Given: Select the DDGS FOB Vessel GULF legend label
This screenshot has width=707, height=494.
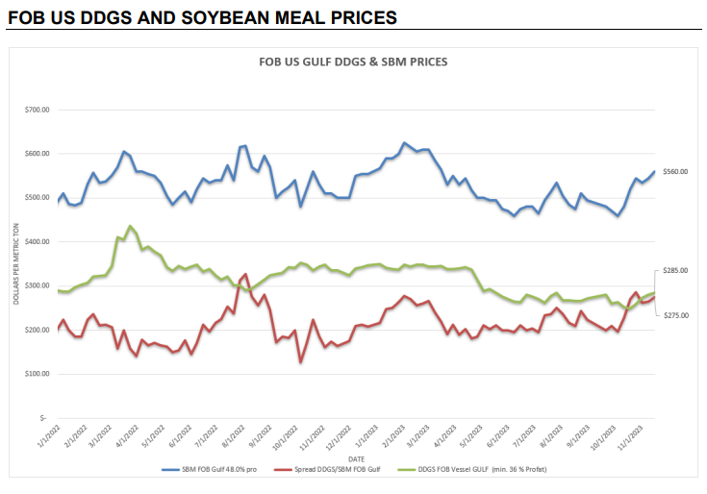Looking at the screenshot, I should [482, 469].
